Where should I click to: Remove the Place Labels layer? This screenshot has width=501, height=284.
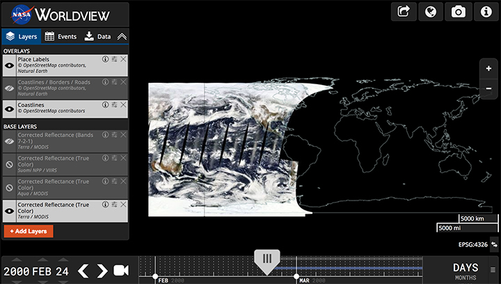123,59
